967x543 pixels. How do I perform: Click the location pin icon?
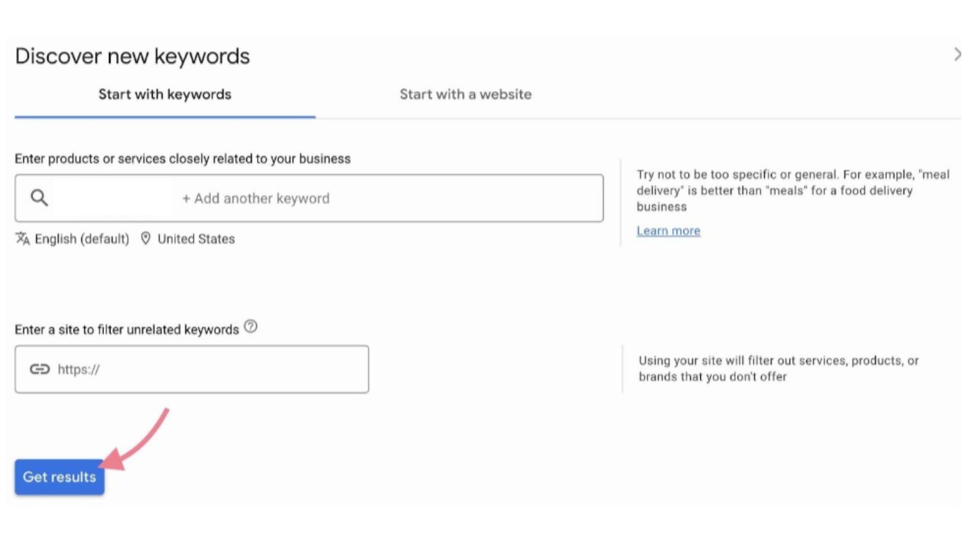click(x=146, y=239)
